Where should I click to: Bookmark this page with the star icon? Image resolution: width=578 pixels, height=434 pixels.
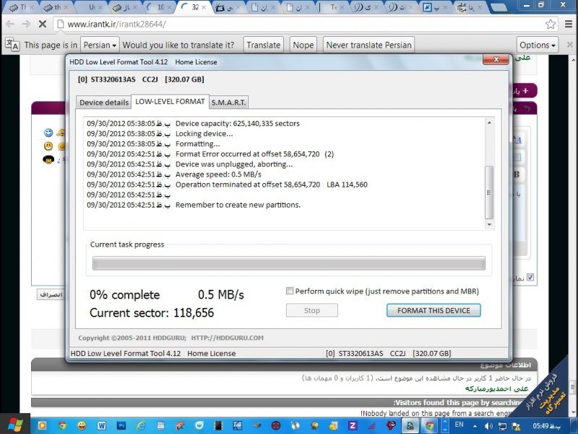[x=551, y=25]
